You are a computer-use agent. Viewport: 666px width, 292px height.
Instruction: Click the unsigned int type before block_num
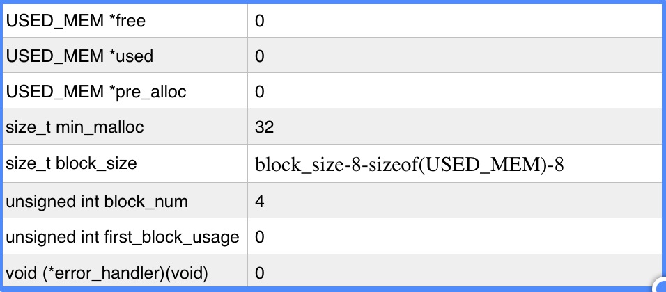pyautogui.click(x=52, y=202)
